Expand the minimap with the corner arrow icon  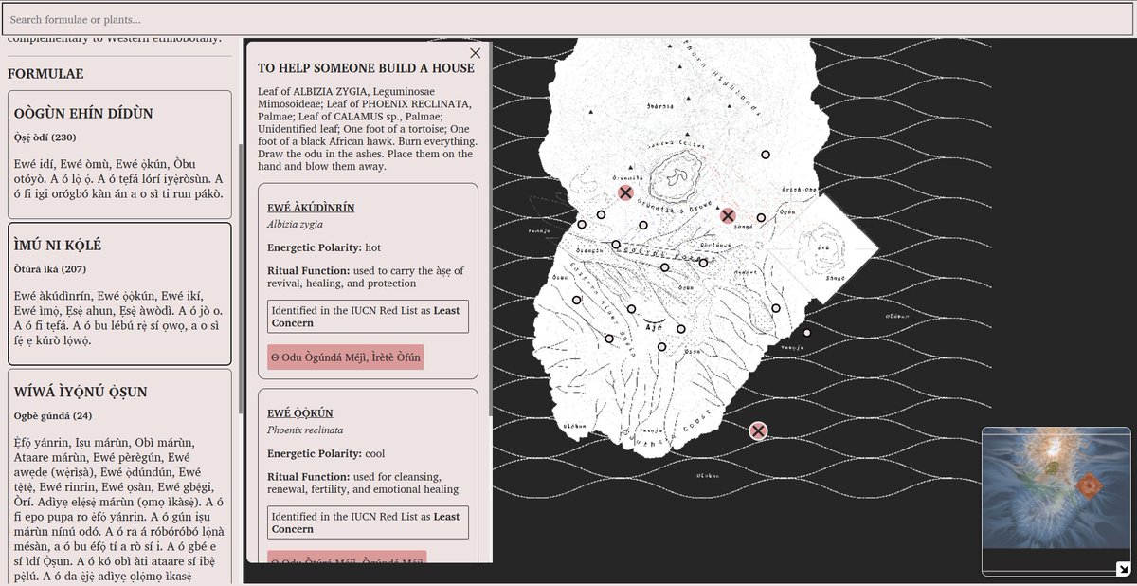[x=1124, y=569]
